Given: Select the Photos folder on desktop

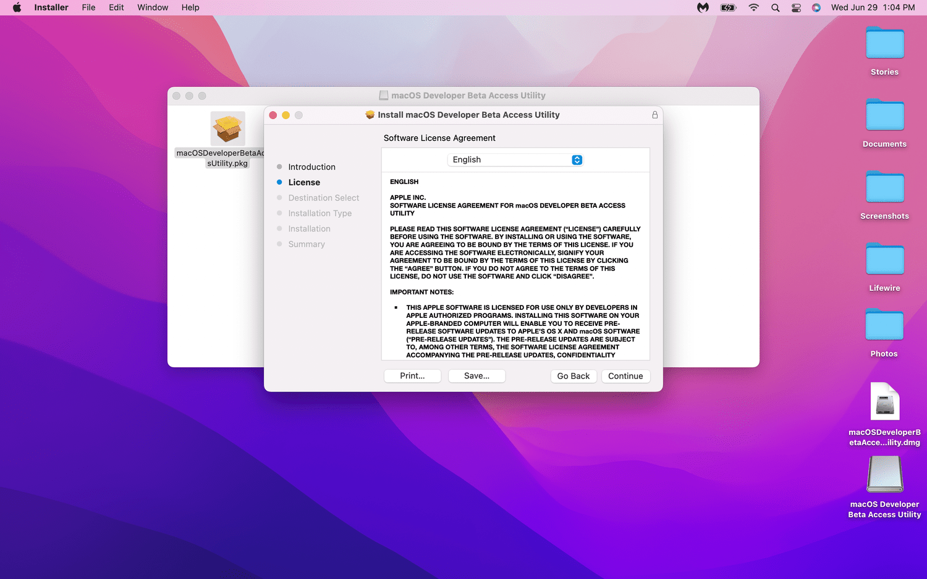Looking at the screenshot, I should [x=884, y=325].
